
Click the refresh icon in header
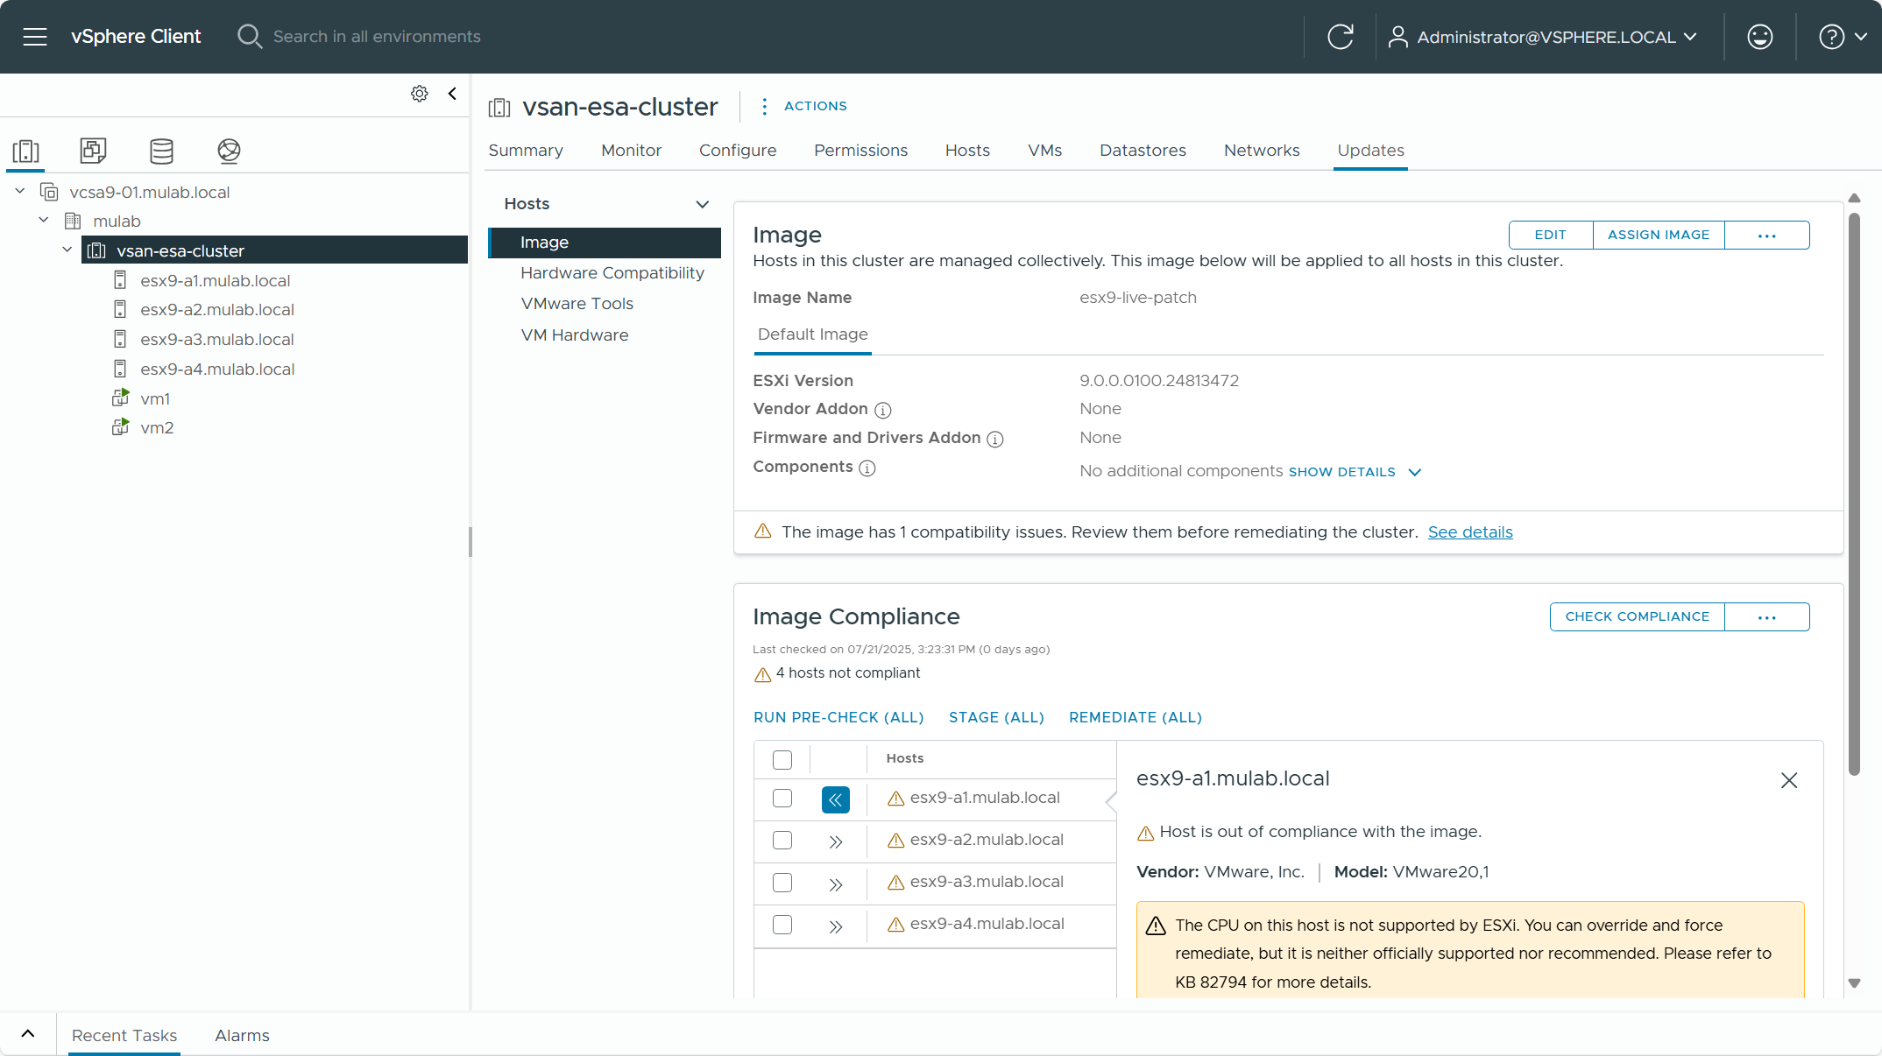coord(1340,37)
